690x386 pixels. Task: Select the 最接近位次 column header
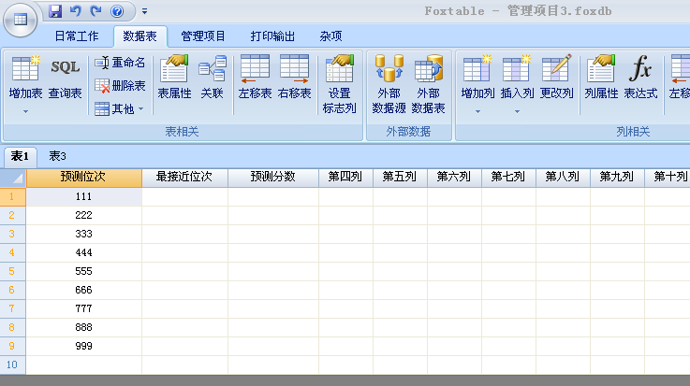(184, 178)
